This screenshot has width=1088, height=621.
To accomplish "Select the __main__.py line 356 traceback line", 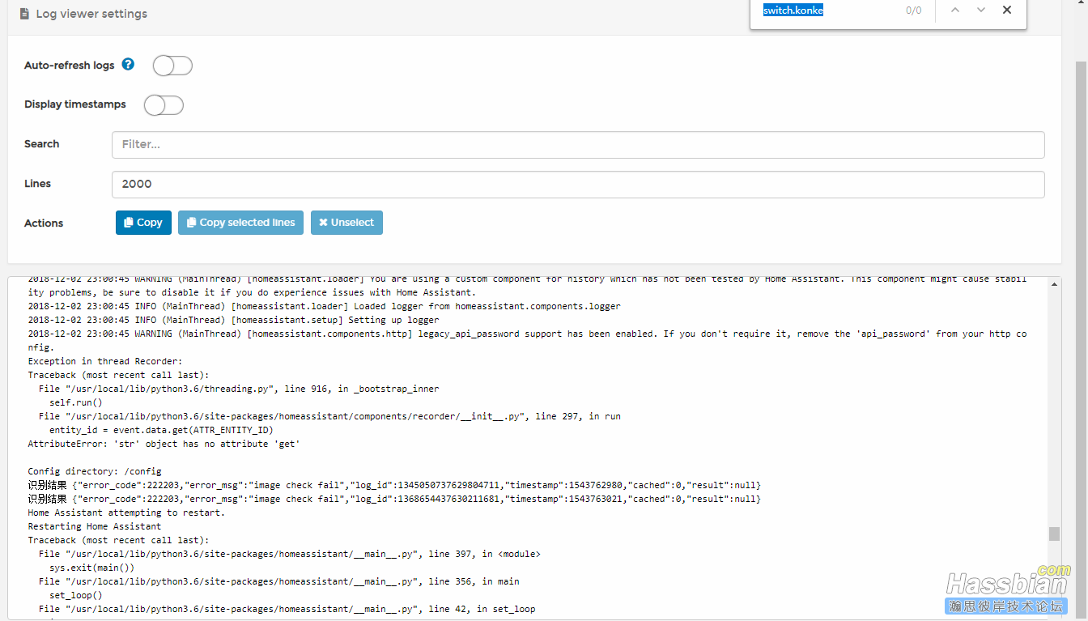I will click(278, 581).
